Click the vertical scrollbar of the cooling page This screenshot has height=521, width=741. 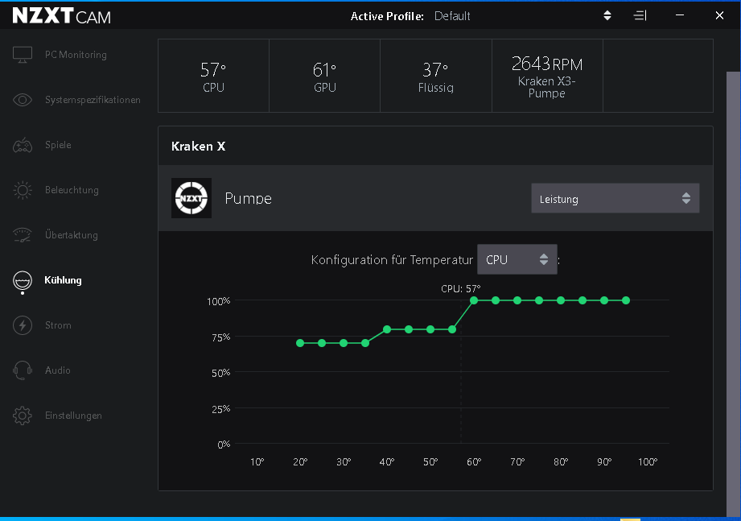(x=734, y=293)
